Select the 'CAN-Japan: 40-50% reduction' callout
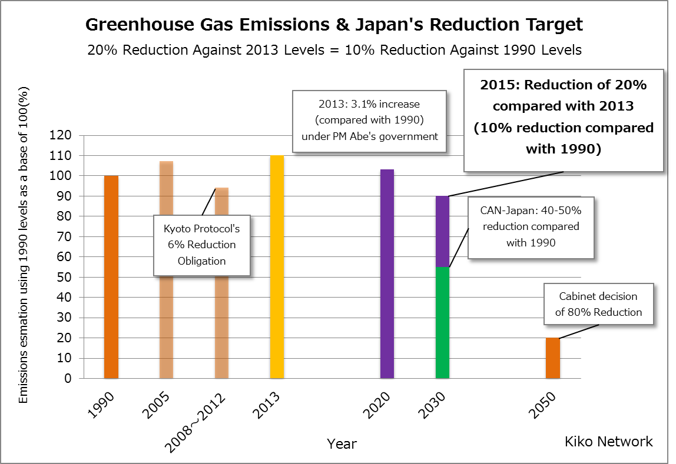The width and height of the screenshot is (676, 464). [531, 227]
